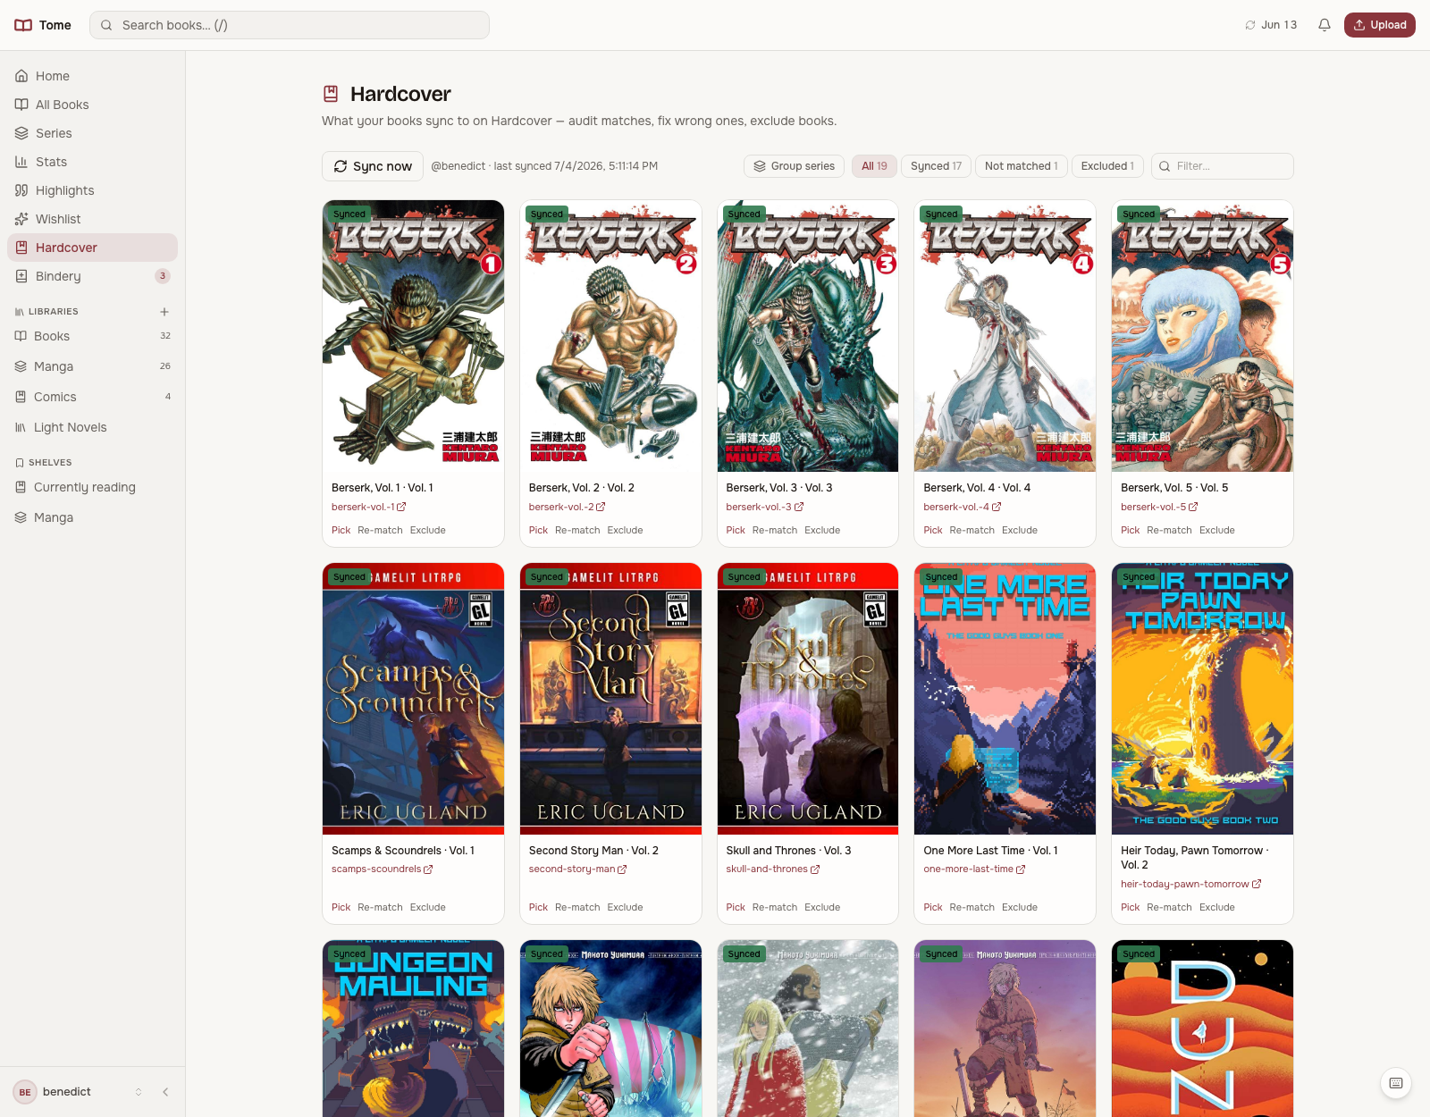Open second-story-man external link
This screenshot has width=1430, height=1117.
(x=577, y=869)
